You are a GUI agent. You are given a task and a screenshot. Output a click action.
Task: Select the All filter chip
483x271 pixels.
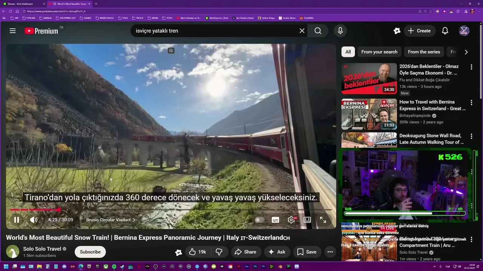pos(348,52)
